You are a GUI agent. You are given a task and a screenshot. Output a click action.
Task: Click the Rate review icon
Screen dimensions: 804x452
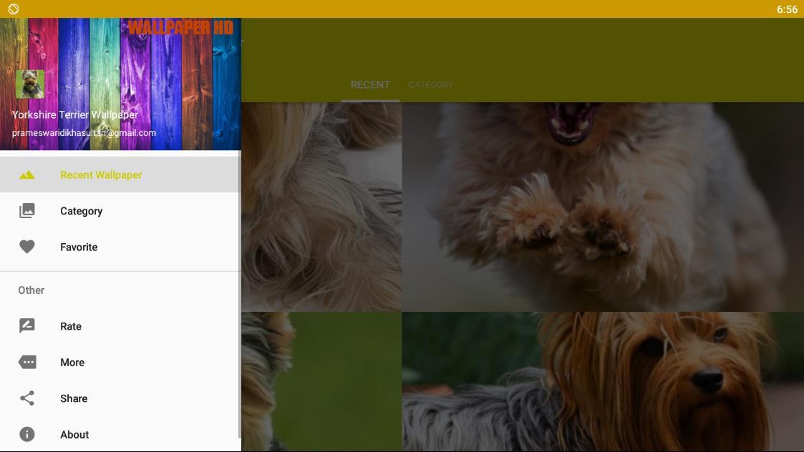[26, 326]
